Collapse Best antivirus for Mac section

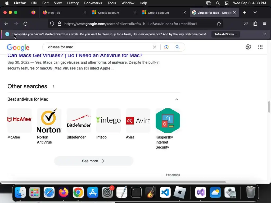pos(177,99)
